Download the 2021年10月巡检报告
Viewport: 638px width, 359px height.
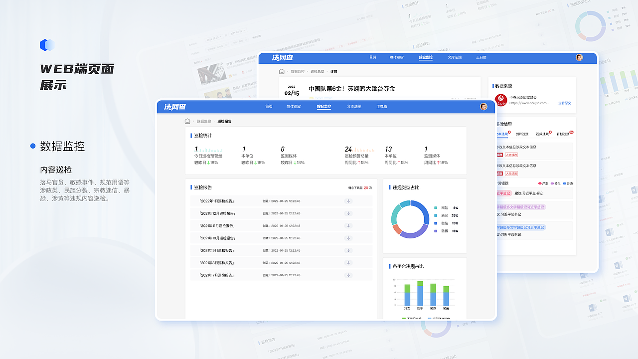coord(348,238)
